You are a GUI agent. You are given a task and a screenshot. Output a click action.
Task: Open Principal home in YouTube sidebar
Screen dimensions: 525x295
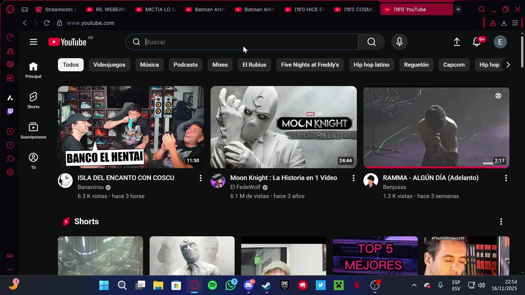[x=33, y=70]
